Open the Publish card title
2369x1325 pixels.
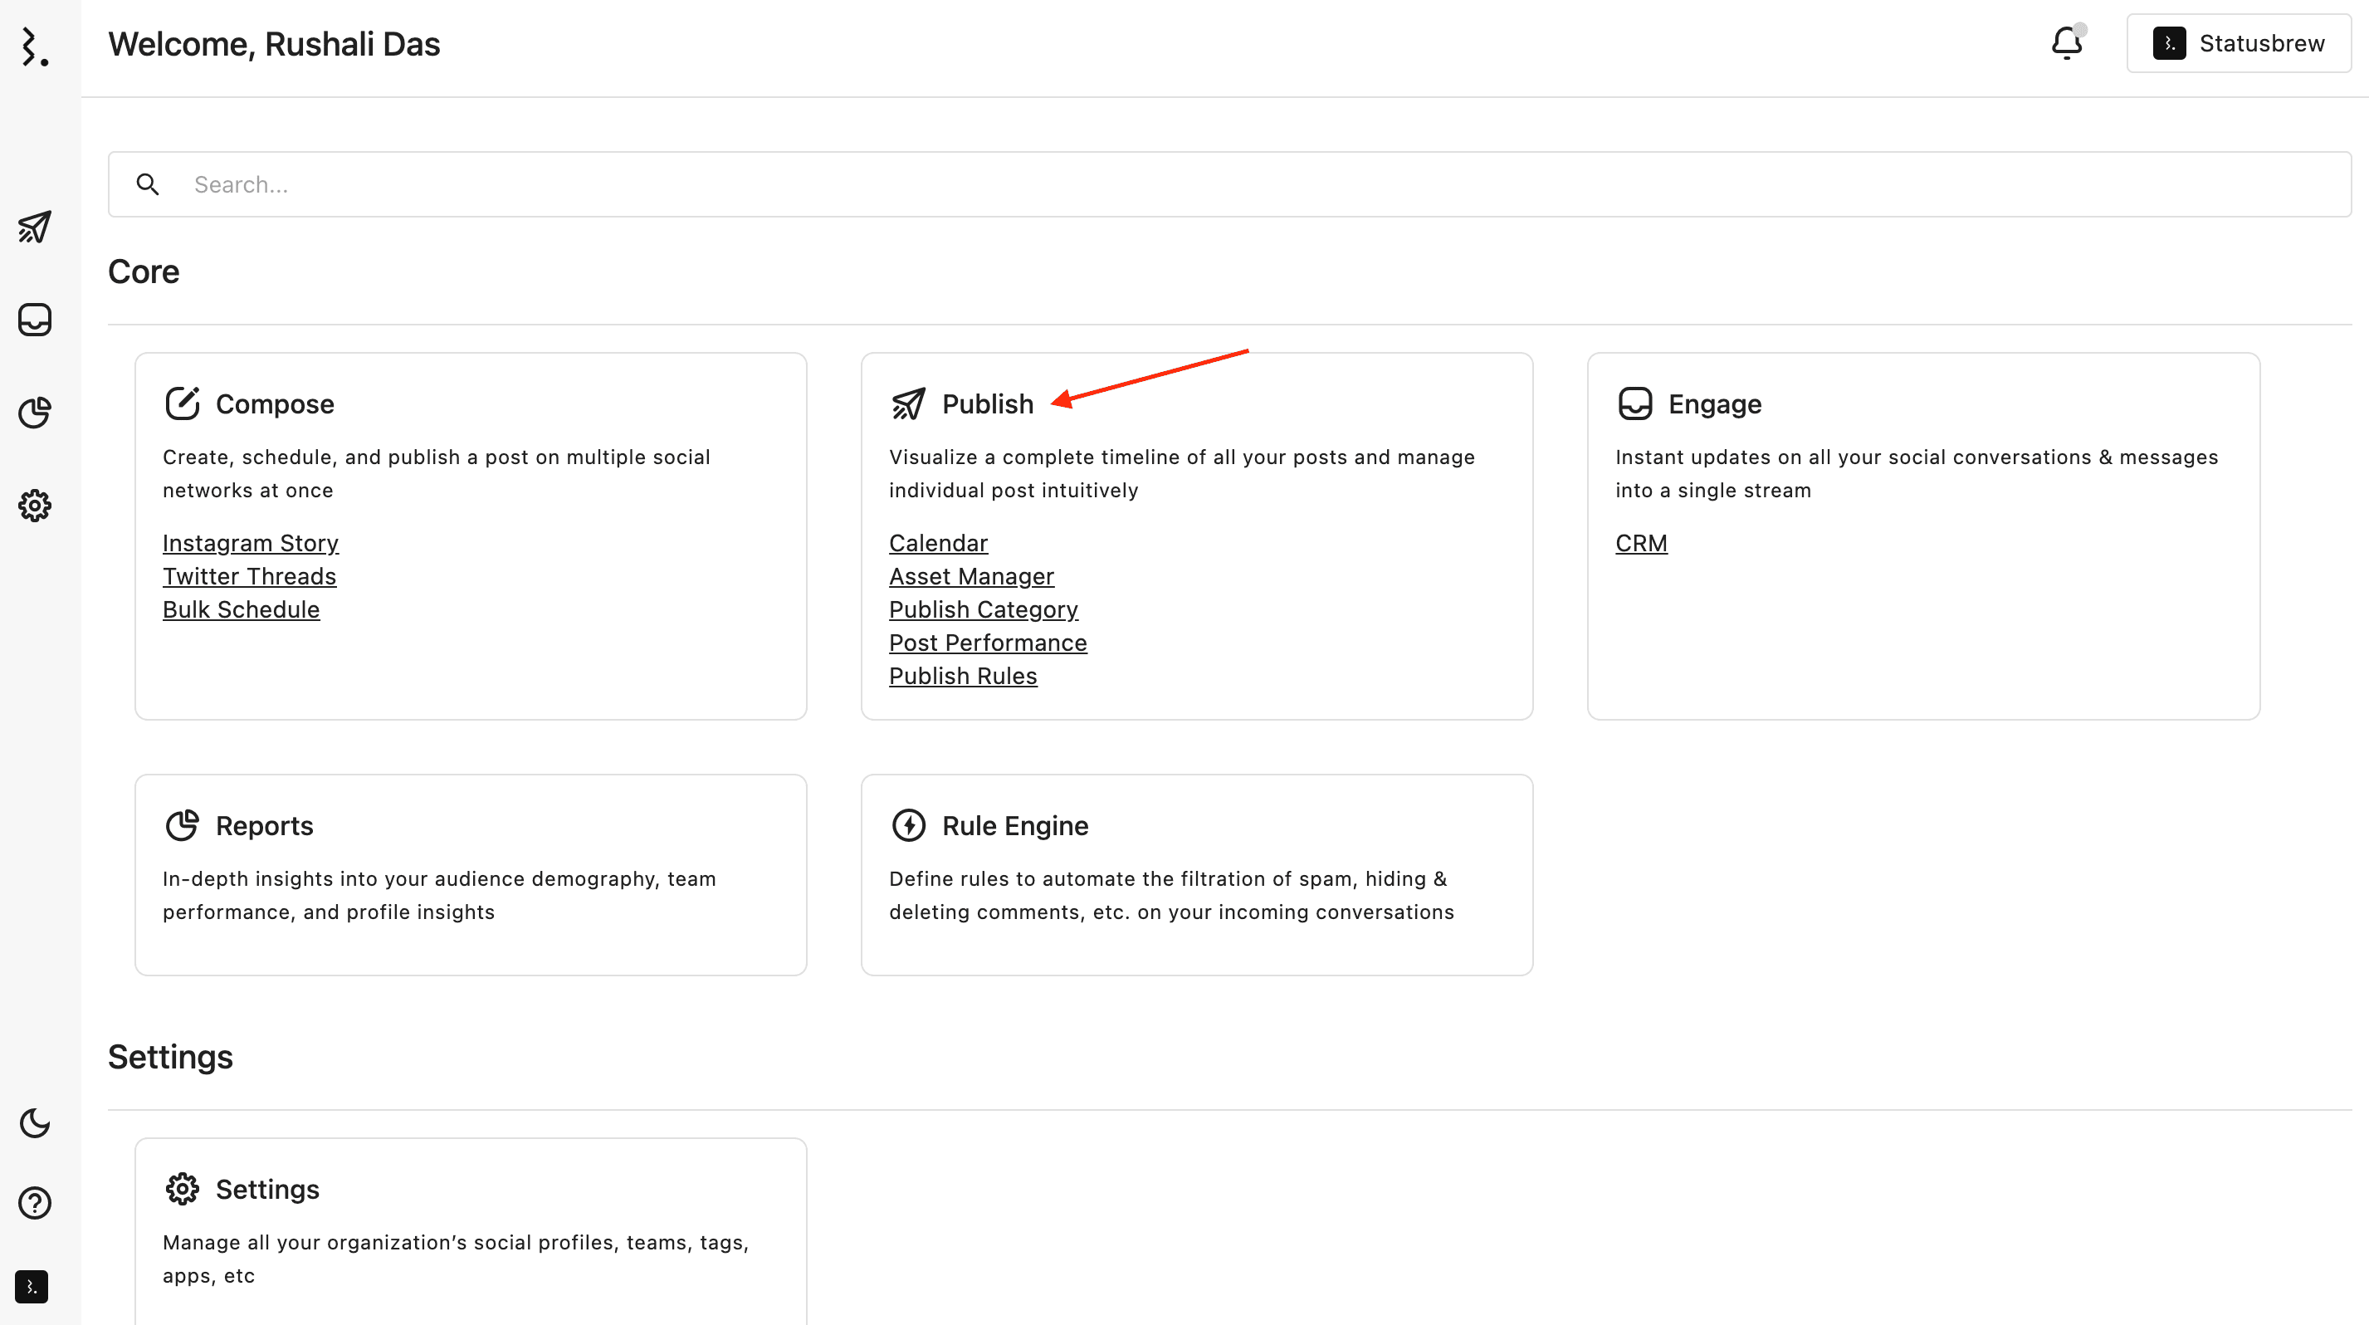pyautogui.click(x=988, y=404)
